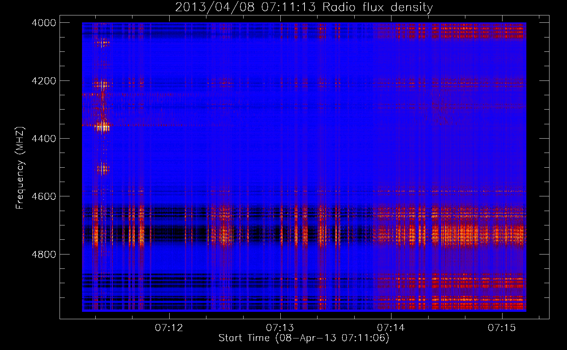
Task: Click the 4600 frequency axis label
Action: click(44, 196)
